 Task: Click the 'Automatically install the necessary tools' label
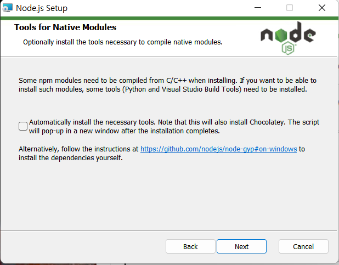click(174, 122)
